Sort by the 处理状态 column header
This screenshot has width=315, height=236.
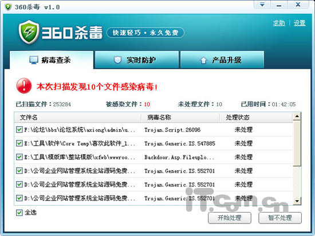(x=256, y=117)
